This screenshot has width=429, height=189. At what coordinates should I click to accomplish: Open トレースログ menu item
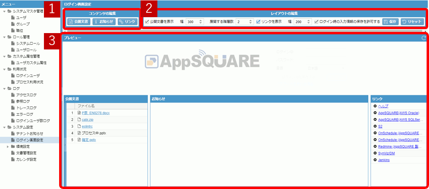coord(26,108)
